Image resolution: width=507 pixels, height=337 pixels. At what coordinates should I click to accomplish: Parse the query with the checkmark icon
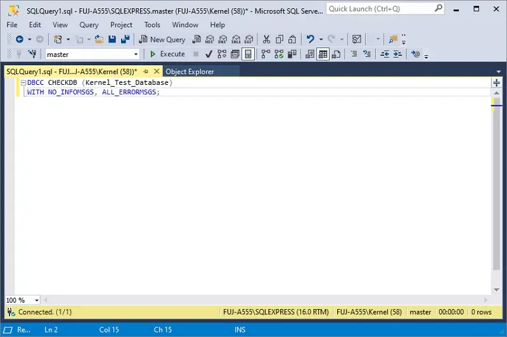click(209, 54)
